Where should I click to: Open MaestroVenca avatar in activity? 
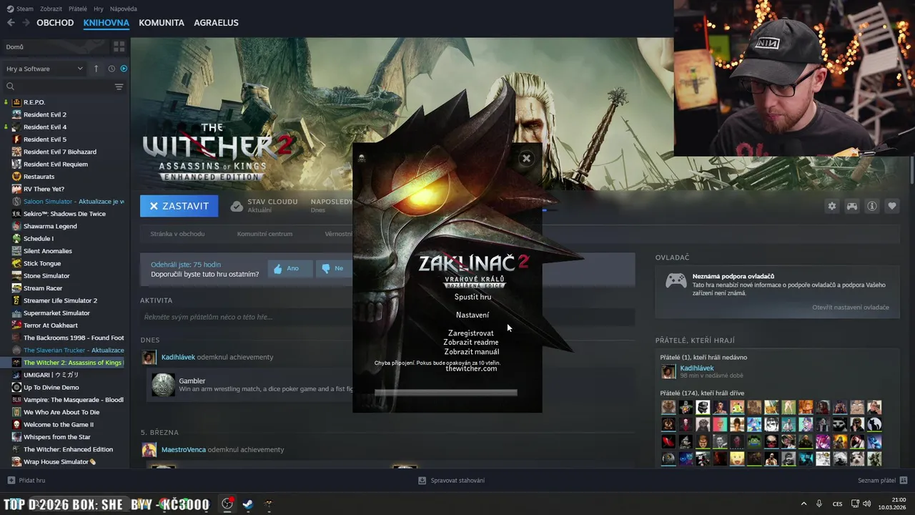149,450
